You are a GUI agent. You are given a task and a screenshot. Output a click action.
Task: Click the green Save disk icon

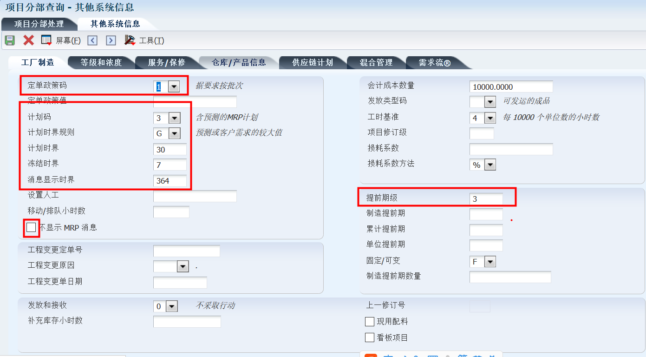10,40
